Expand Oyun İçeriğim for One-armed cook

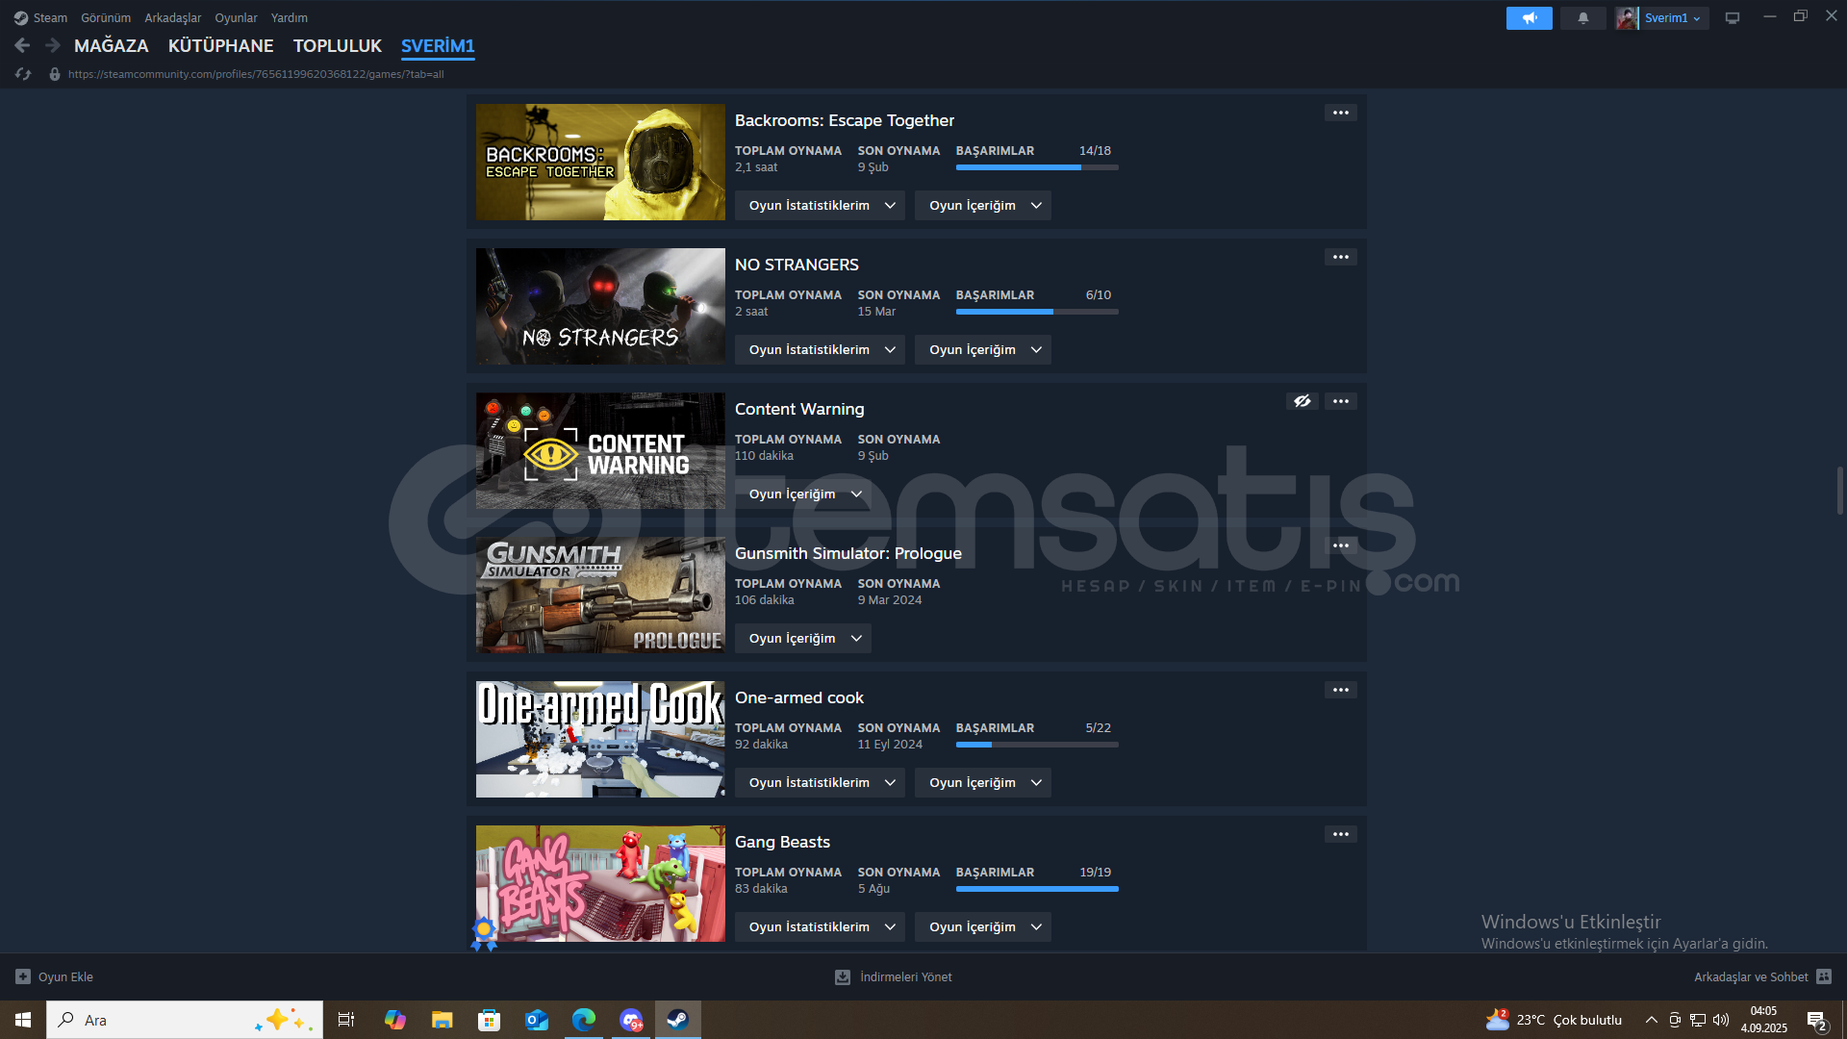[982, 782]
